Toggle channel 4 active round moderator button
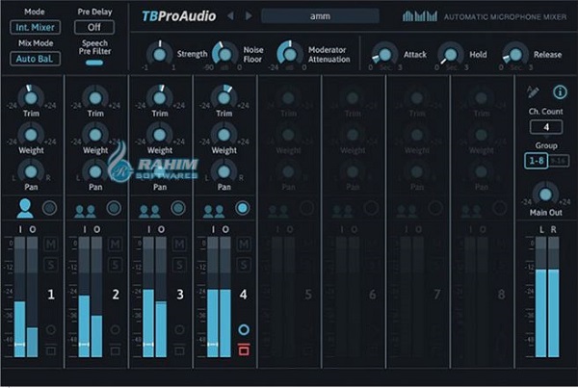The height and width of the screenshot is (388, 578). [242, 208]
